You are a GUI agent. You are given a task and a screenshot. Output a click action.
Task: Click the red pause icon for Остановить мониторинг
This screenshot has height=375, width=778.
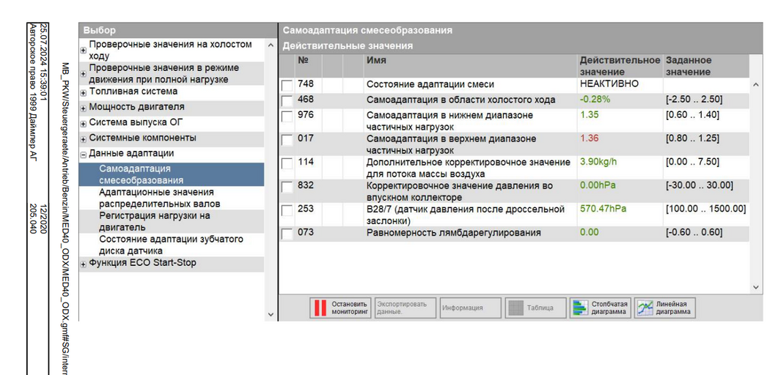(x=320, y=308)
